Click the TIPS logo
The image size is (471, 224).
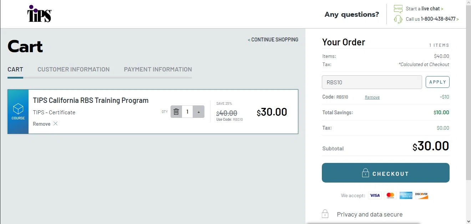(x=39, y=14)
